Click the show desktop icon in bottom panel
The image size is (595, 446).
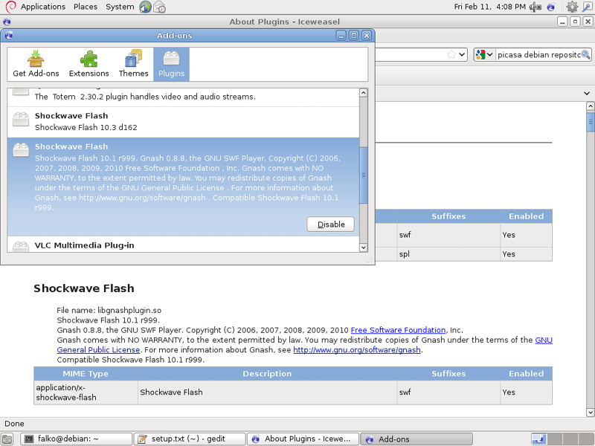click(7, 439)
